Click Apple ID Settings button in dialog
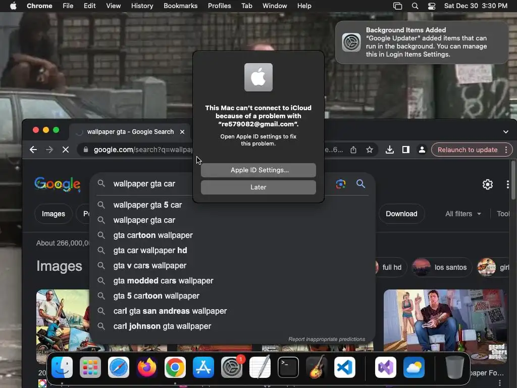This screenshot has height=388, width=517. 258,170
